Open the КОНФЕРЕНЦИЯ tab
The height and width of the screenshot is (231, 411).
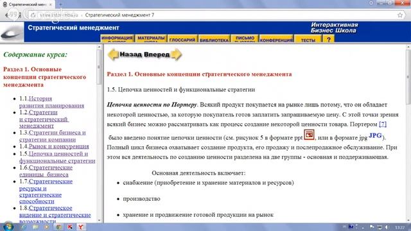276,39
